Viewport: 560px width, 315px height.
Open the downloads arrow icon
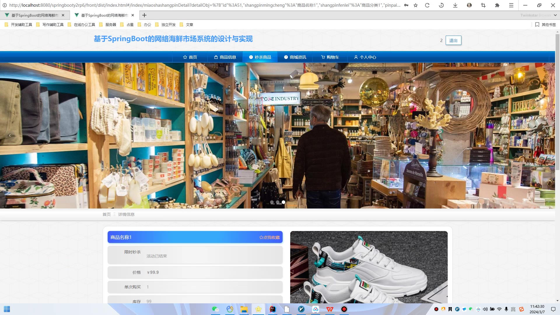click(455, 5)
